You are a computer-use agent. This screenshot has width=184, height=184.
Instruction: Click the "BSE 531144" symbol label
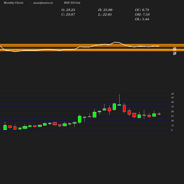[72, 3]
